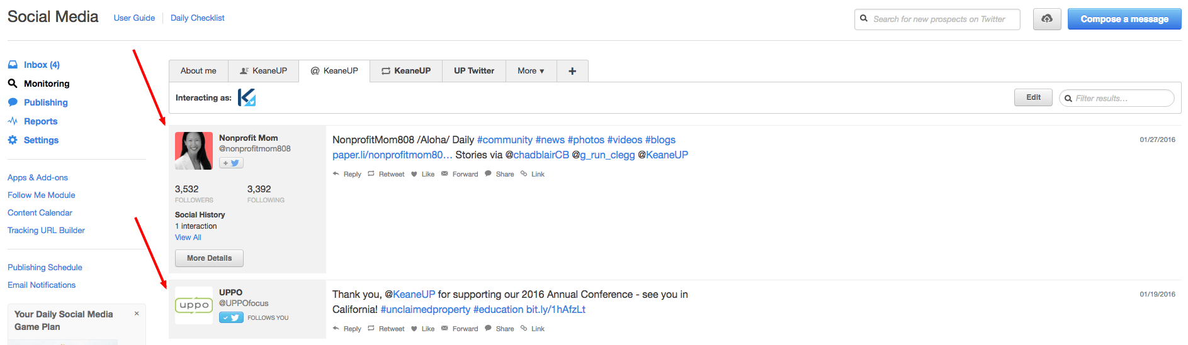This screenshot has height=345, width=1188.
Task: Select the KeaneUP retweets tab
Action: 406,71
